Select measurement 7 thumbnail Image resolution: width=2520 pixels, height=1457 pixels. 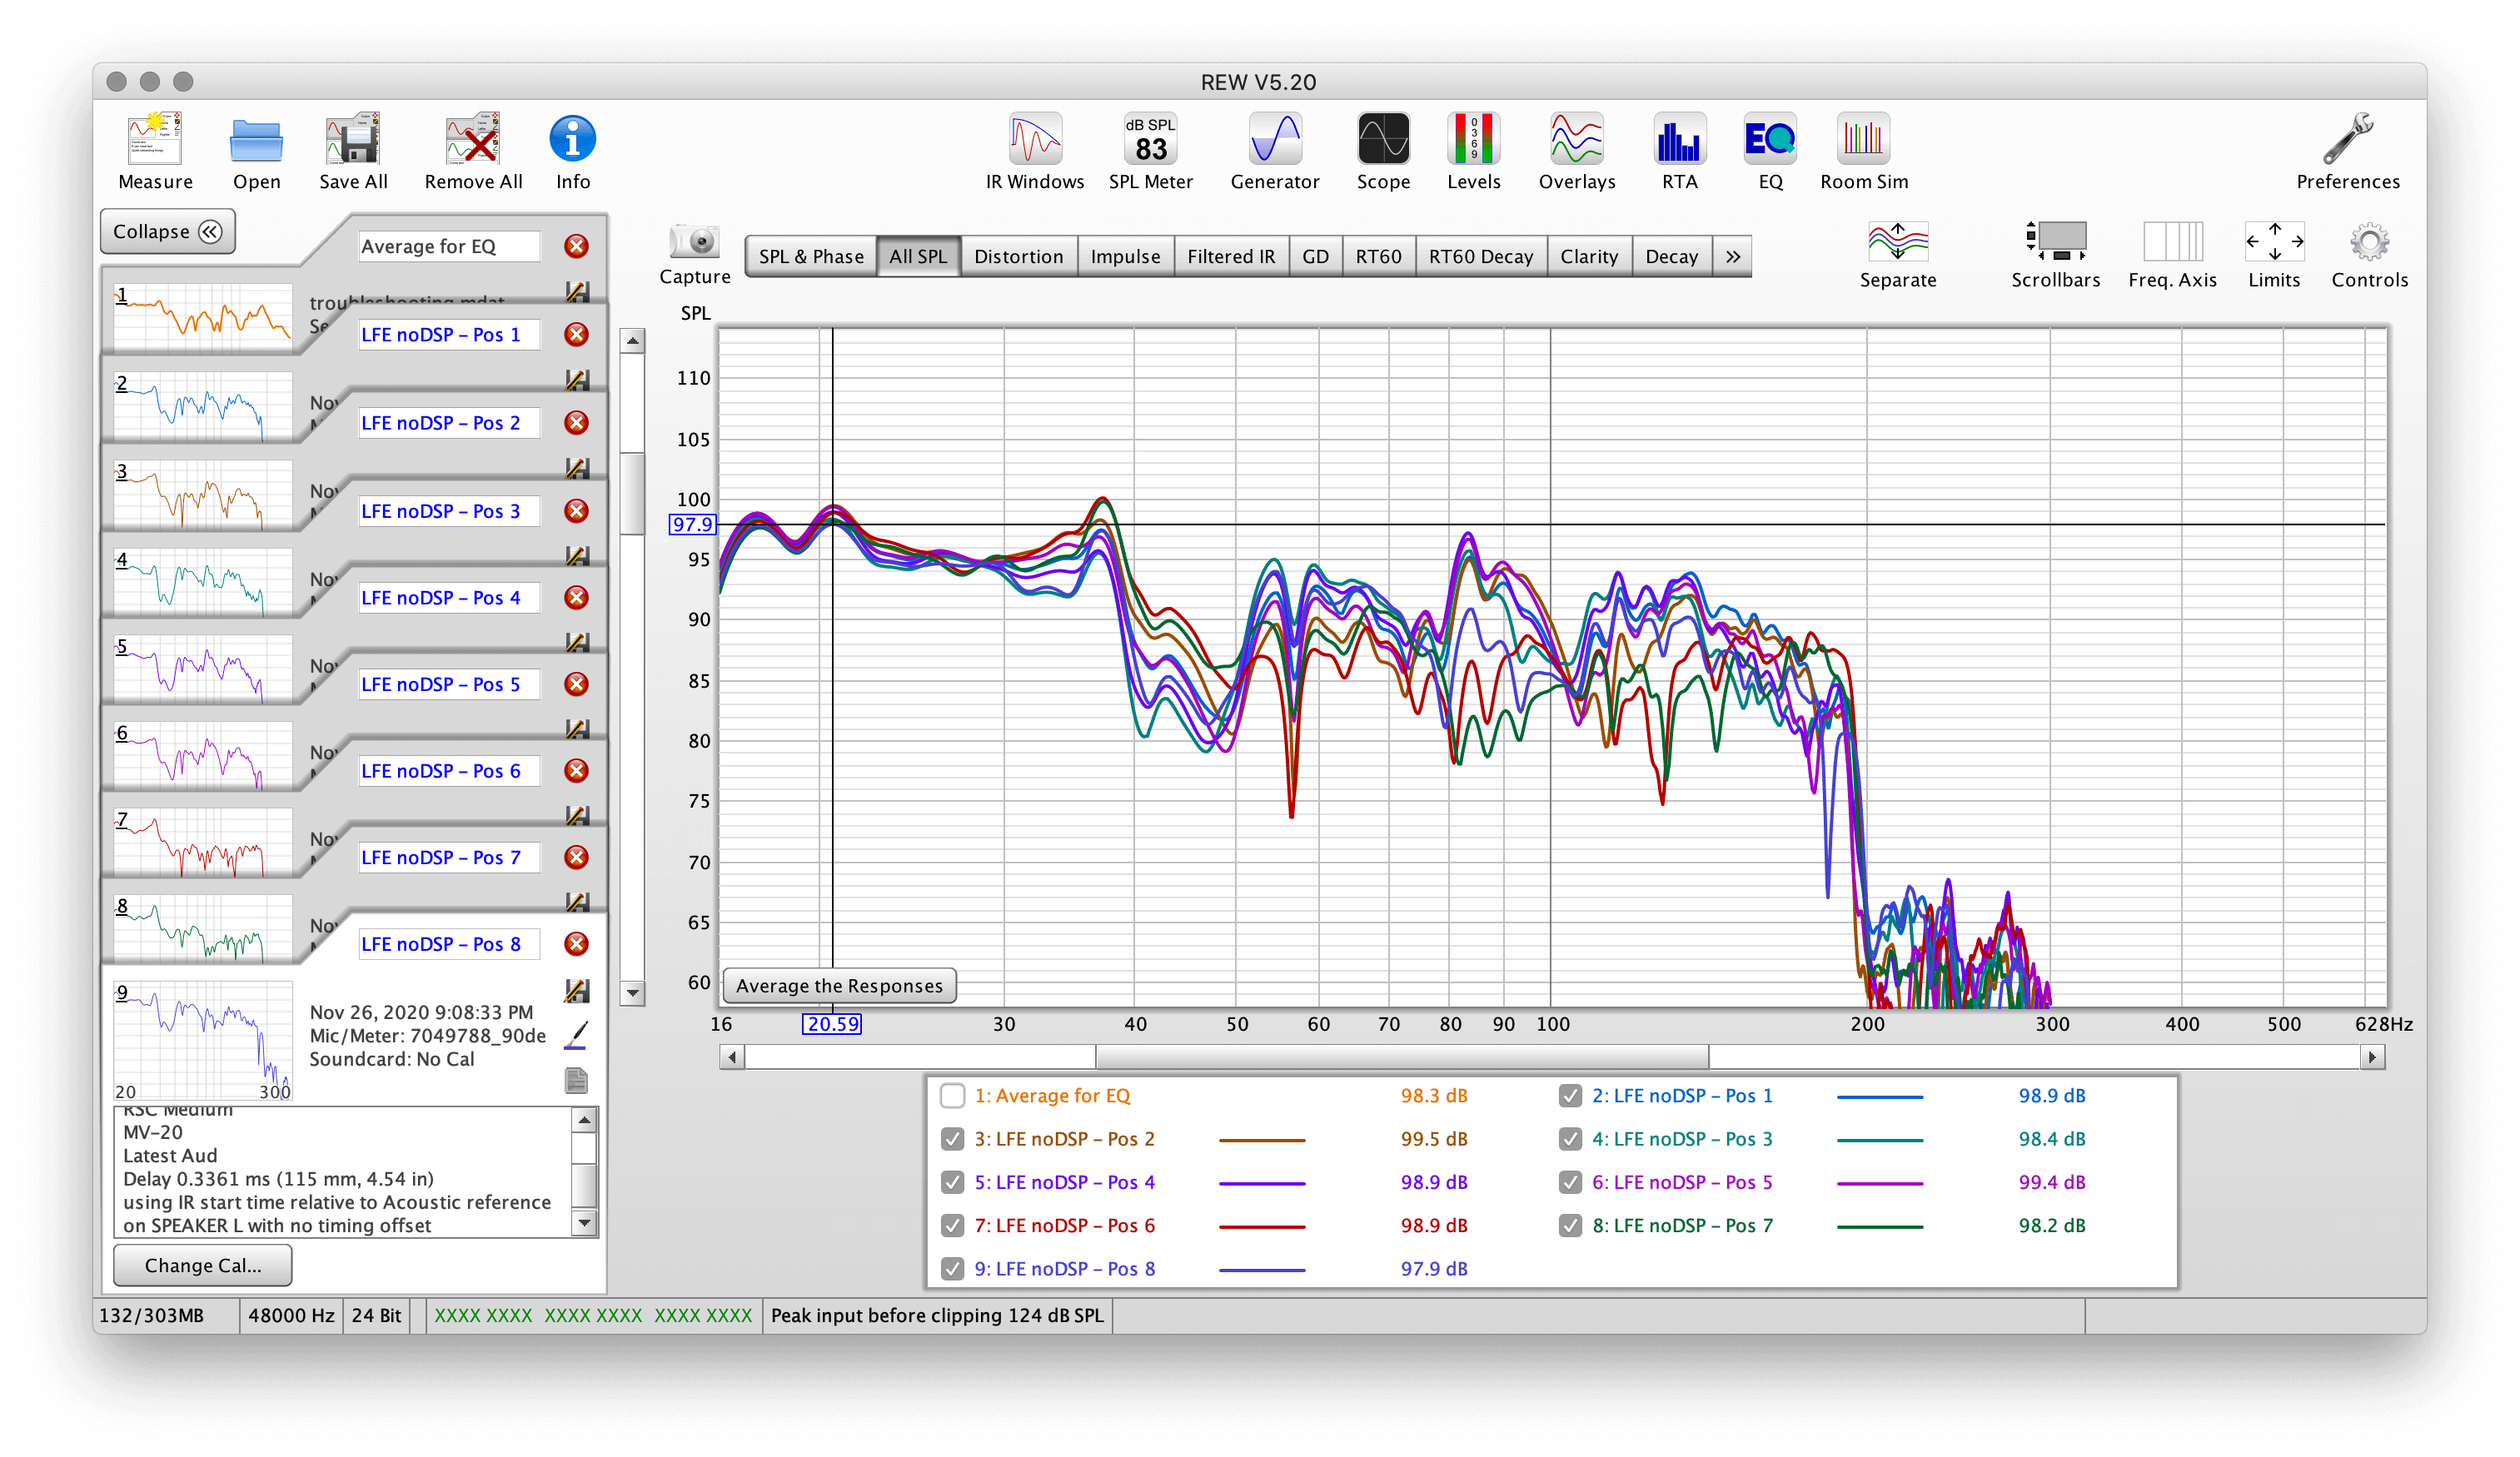[203, 844]
